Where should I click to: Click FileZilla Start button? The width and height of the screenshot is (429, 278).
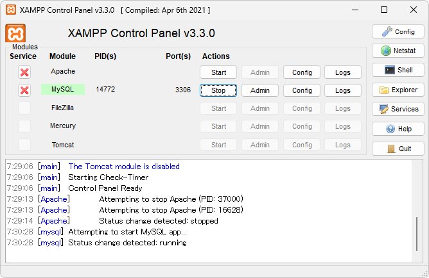tap(218, 108)
